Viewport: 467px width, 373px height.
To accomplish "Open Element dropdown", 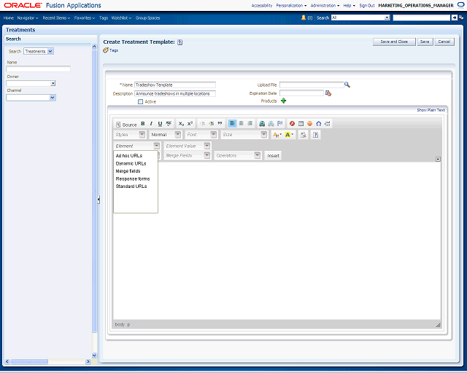I will click(x=157, y=146).
